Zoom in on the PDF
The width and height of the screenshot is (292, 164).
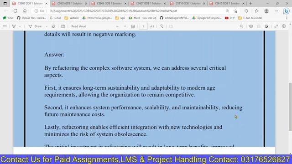125,26
